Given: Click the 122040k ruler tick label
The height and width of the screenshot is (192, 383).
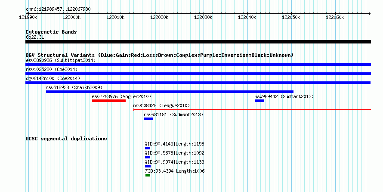Looking at the screenshot, I should 247,18.
